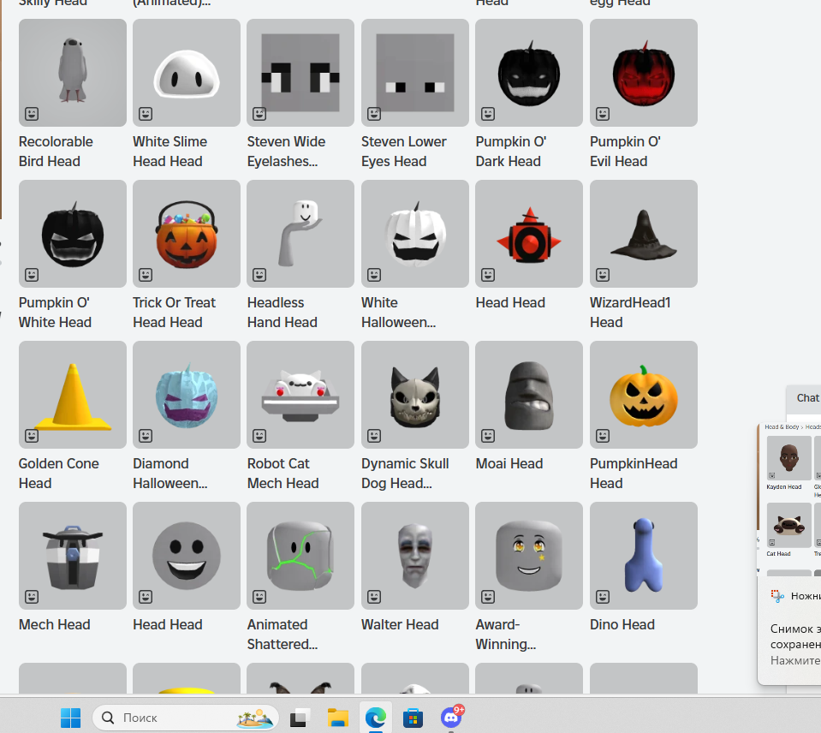This screenshot has width=821, height=733.
Task: Equip the Pumpkin O' White Head thumbnail
Action: [x=72, y=234]
